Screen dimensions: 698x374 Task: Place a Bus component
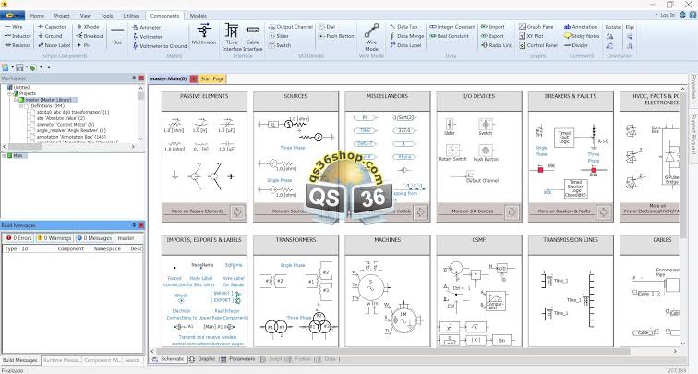coord(117,36)
